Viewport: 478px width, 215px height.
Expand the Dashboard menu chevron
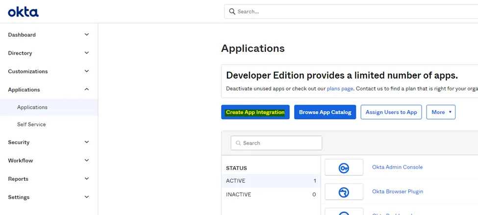[87, 35]
